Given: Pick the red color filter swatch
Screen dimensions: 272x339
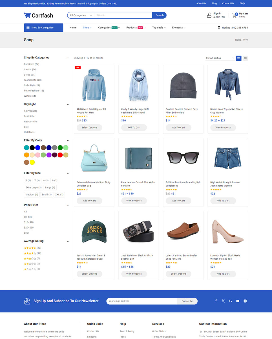Looking at the screenshot, I should pos(60,155).
